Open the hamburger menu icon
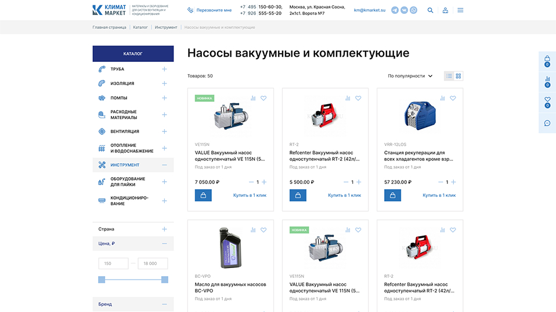Screen dimensions: 556x312 (x=460, y=10)
